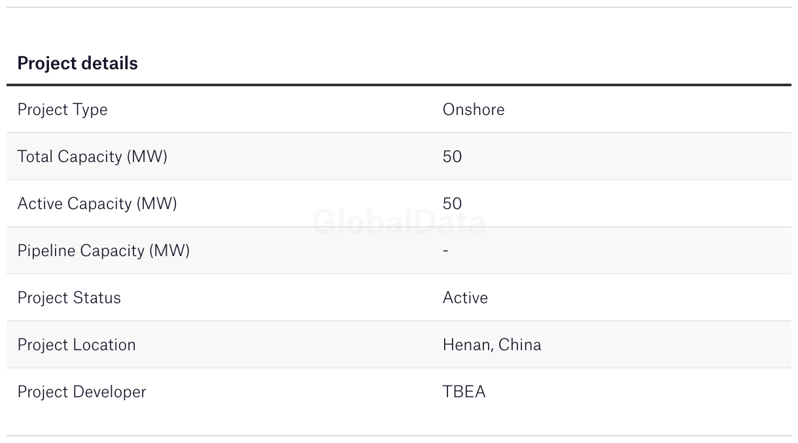This screenshot has width=798, height=443.
Task: Click the thick divider under Project details
Action: [399, 85]
